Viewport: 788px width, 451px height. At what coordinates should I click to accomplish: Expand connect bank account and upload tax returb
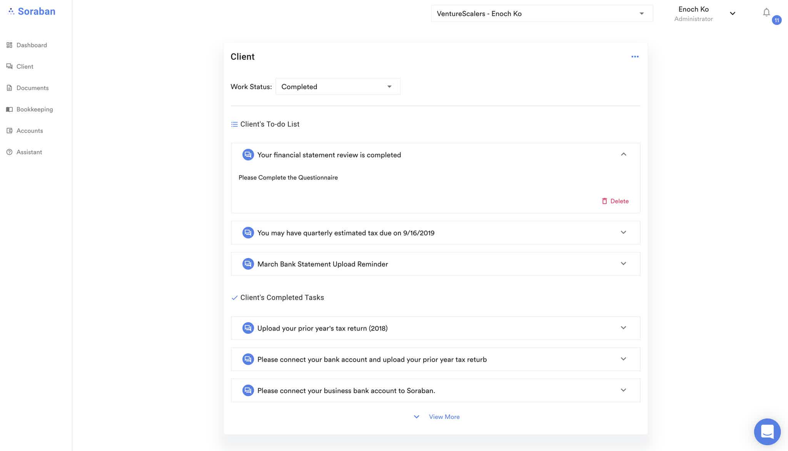(x=623, y=359)
